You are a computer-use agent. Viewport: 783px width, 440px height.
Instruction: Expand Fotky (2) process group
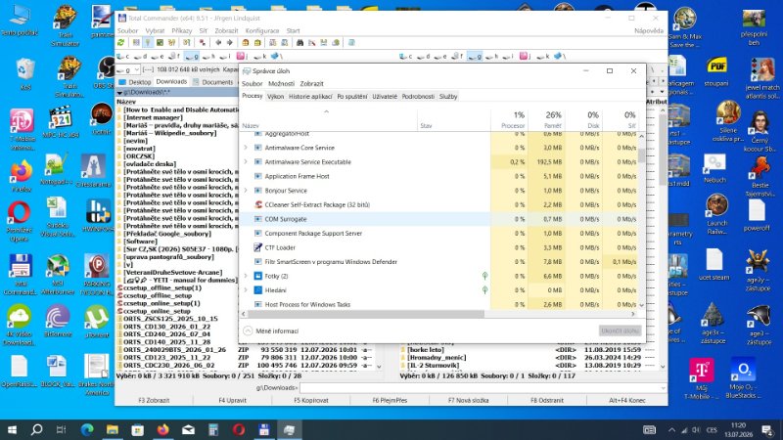coord(246,276)
